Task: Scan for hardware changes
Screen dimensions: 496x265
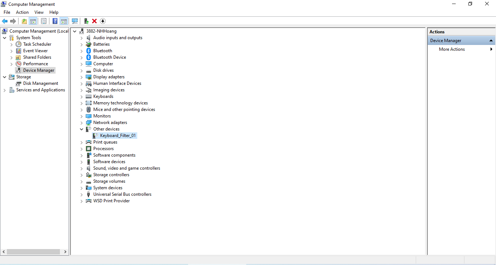Action: pyautogui.click(x=75, y=21)
